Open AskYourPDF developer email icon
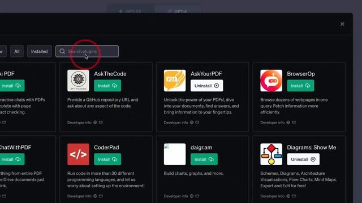This screenshot has height=203, width=362. [x=197, y=122]
